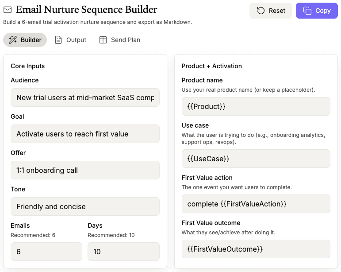Click the envelope icon beside the title

(x=8, y=10)
